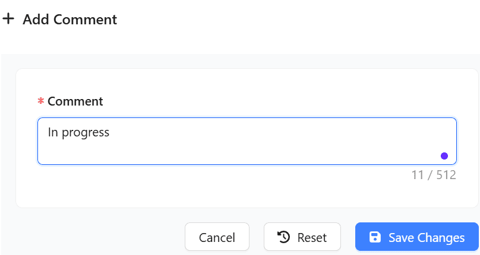Save the comment with Save Changes

tap(416, 237)
